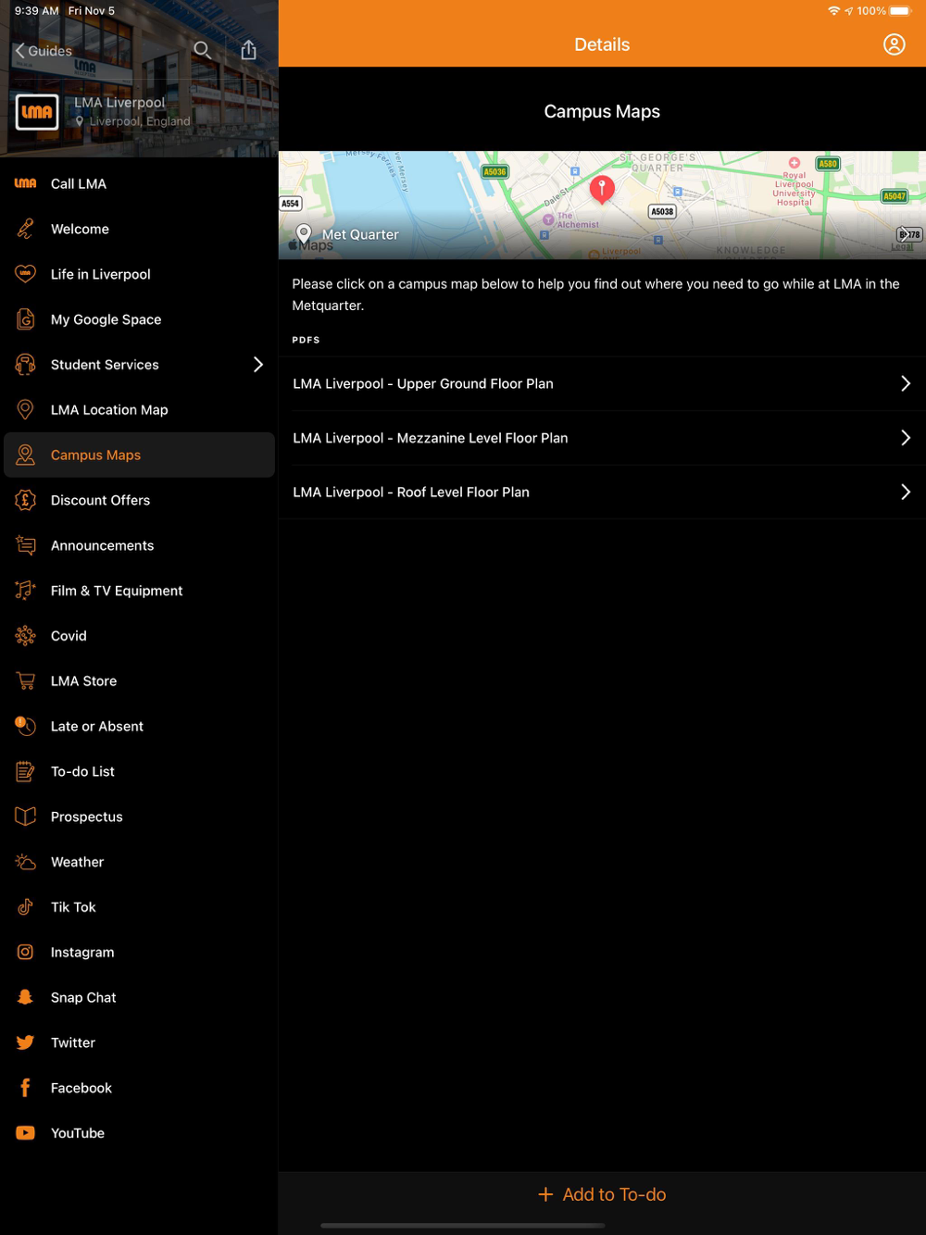
Task: Open Life in Liverpool menu item
Action: click(139, 274)
